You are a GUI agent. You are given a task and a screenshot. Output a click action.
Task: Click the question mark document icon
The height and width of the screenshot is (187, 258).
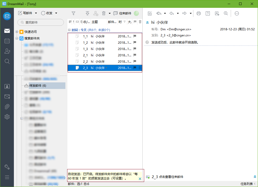pos(208,13)
